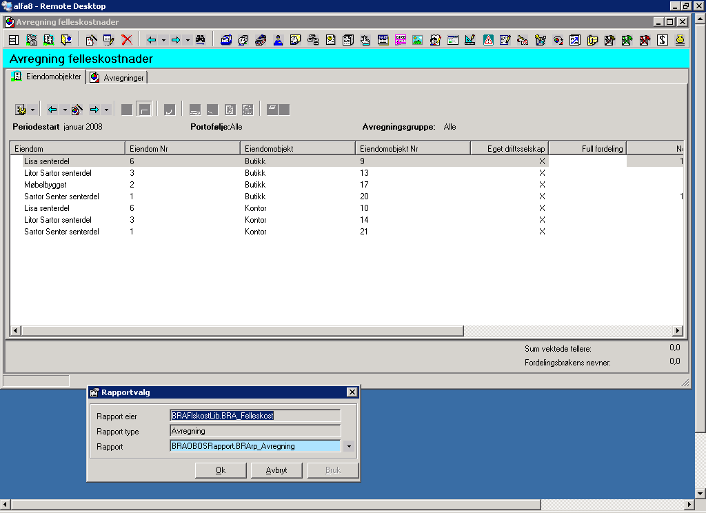
Task: Sort by Eiendomobjekt column header
Action: [298, 149]
